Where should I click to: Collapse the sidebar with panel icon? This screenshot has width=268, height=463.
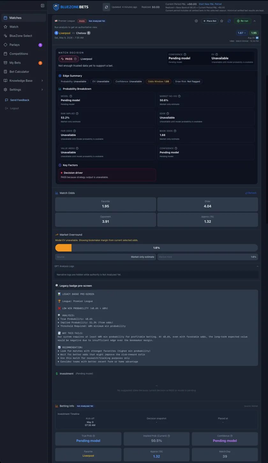(42, 5)
